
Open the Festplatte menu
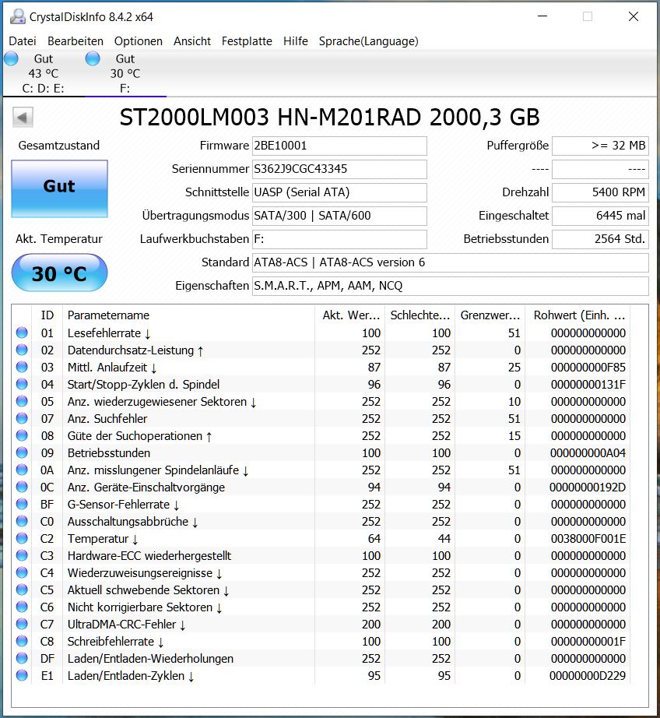click(x=247, y=41)
